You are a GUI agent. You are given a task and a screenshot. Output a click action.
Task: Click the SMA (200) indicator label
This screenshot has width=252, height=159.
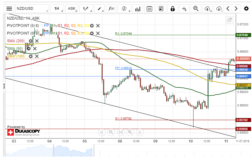[x=16, y=41]
